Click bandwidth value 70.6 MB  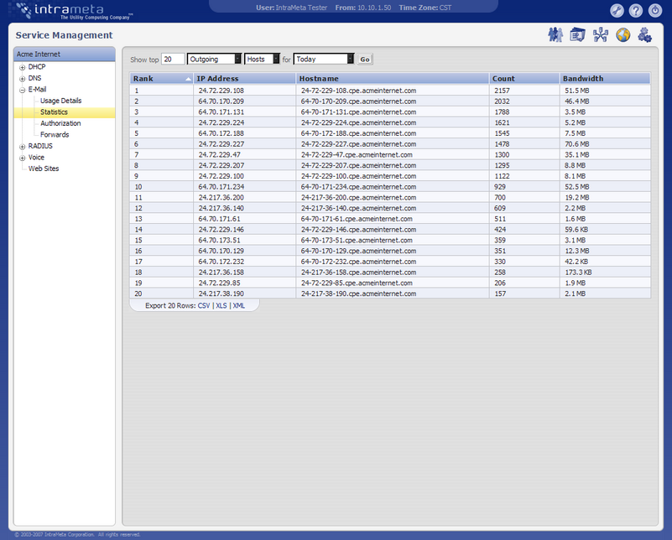tap(576, 144)
